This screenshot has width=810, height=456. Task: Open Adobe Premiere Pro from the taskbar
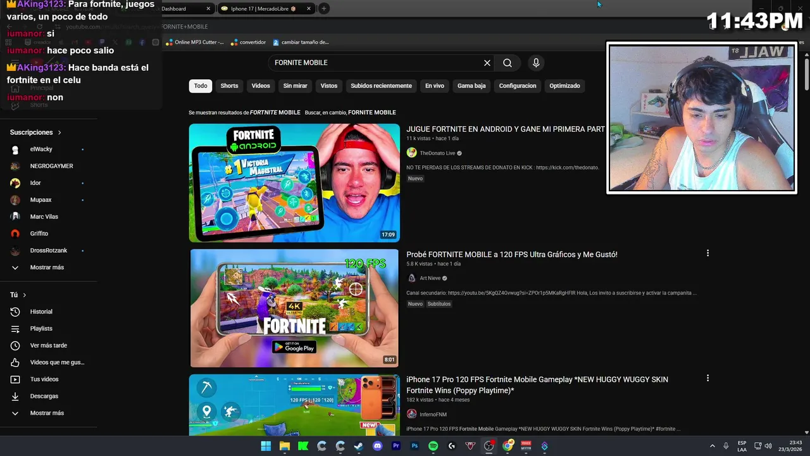point(396,446)
